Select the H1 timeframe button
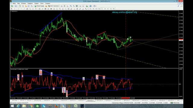The image size is (193, 108). coord(102,9)
